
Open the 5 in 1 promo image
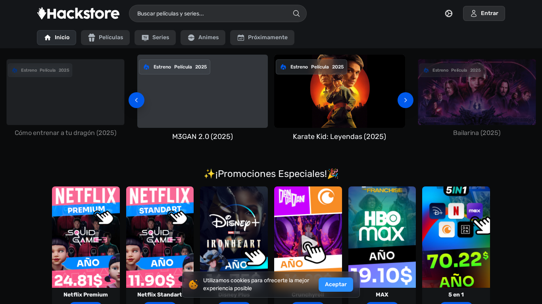pos(456,237)
